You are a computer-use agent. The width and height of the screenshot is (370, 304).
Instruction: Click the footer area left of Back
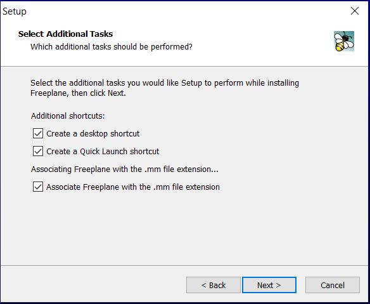point(93,285)
